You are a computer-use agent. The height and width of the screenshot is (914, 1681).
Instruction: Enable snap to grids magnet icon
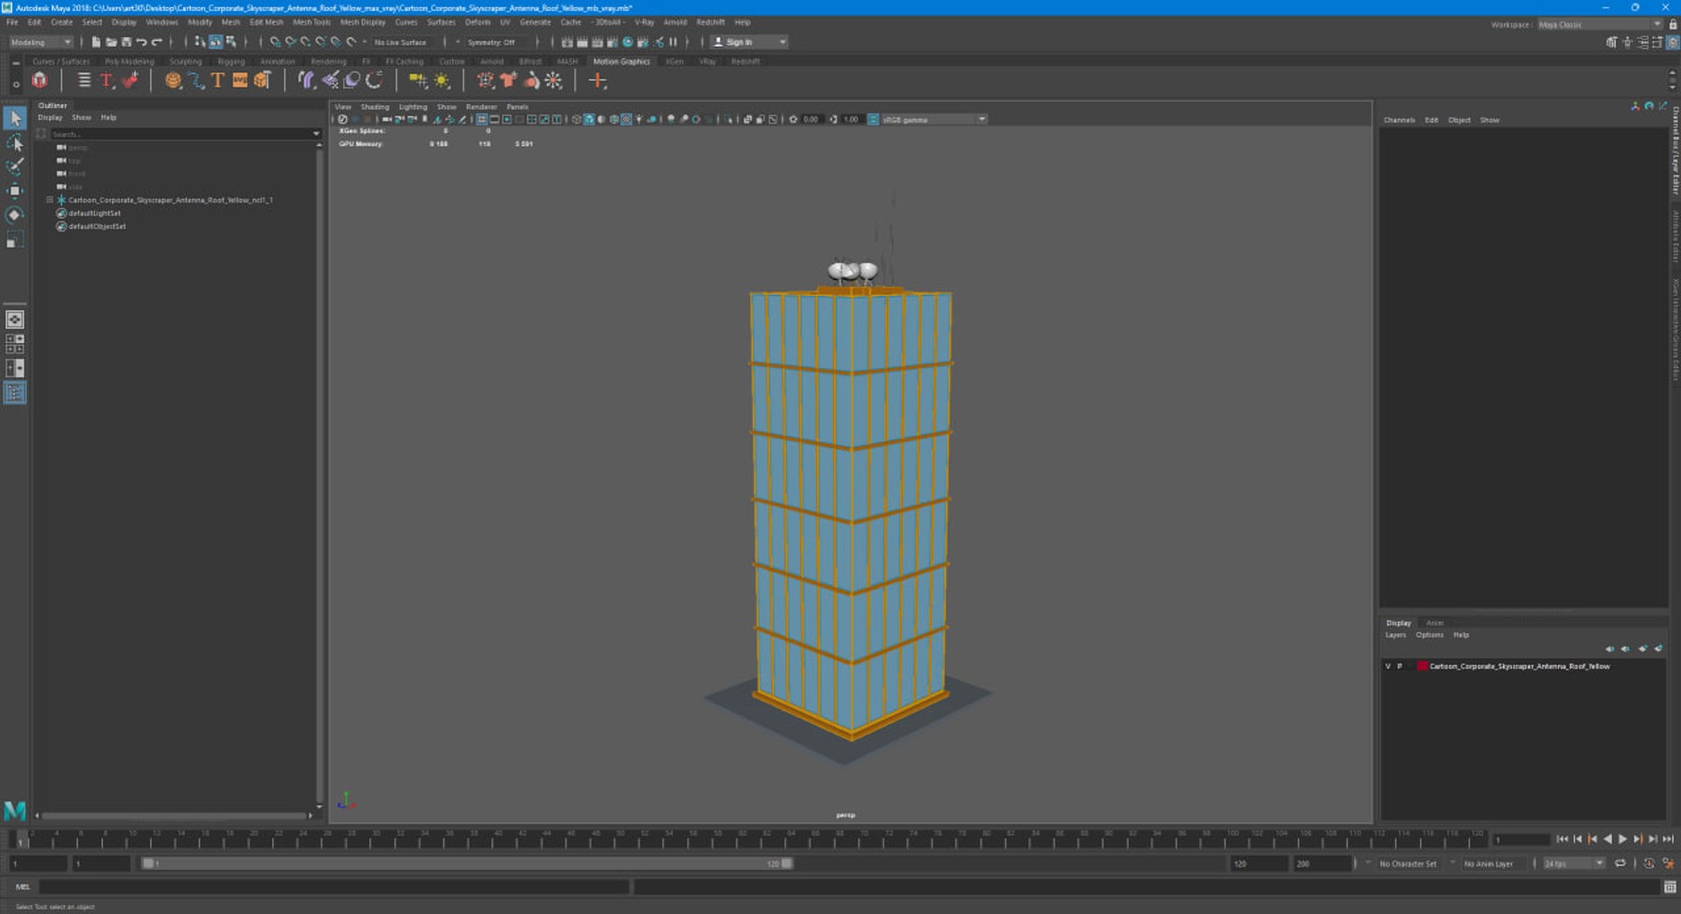click(x=275, y=42)
